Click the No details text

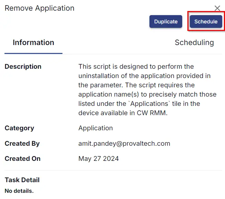coord(19,191)
